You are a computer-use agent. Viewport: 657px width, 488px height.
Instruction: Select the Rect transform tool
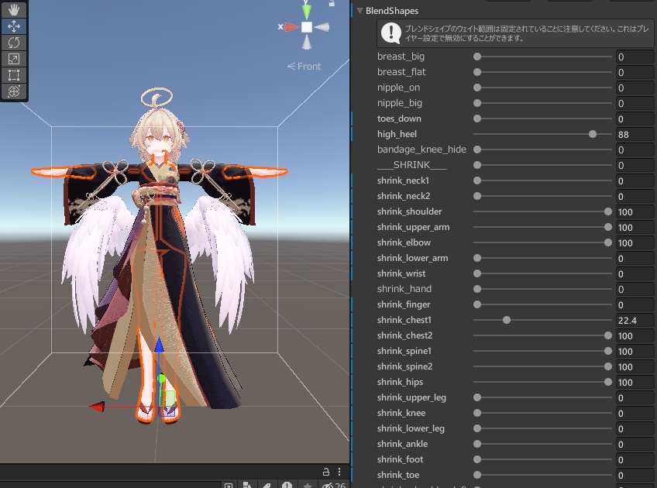[14, 75]
